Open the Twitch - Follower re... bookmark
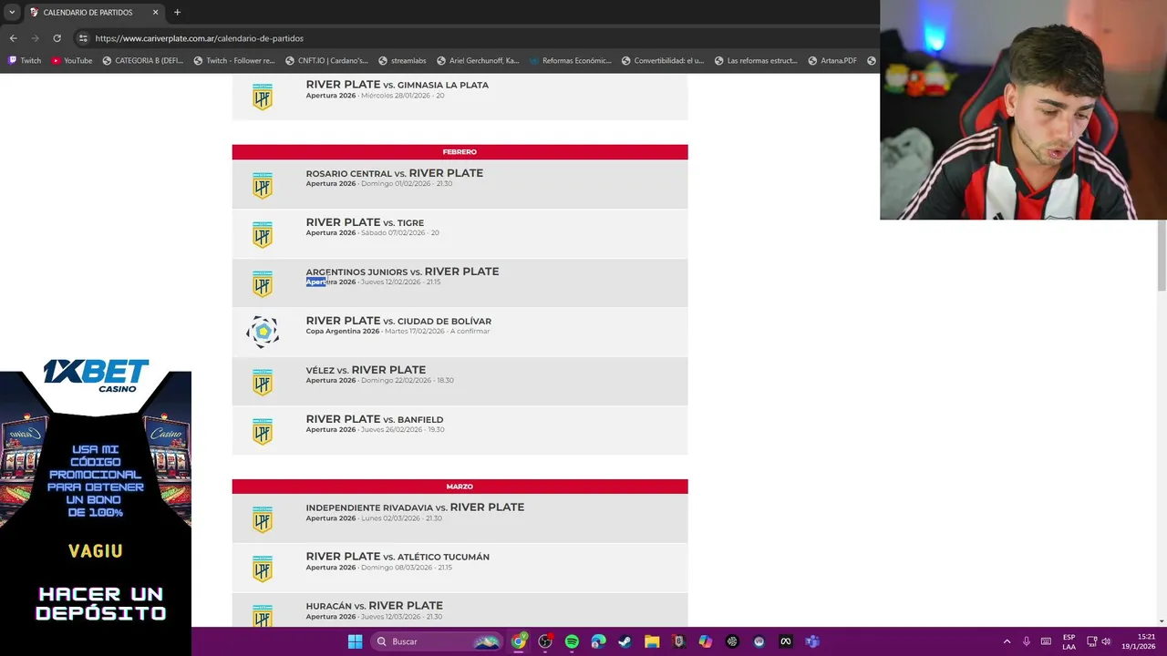1167x656 pixels. click(234, 60)
